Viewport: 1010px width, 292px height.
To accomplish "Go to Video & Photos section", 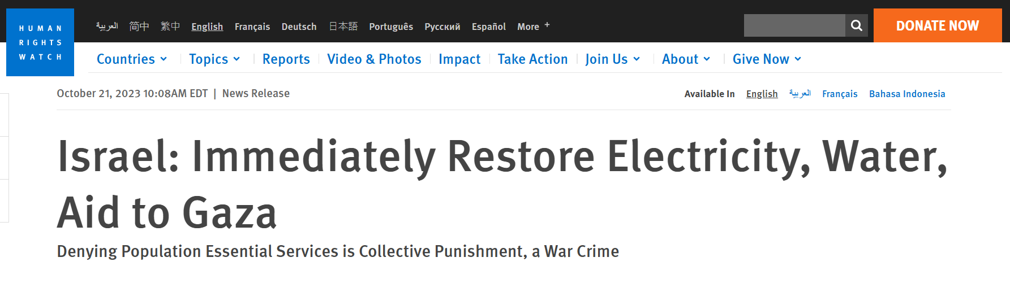I will point(374,59).
